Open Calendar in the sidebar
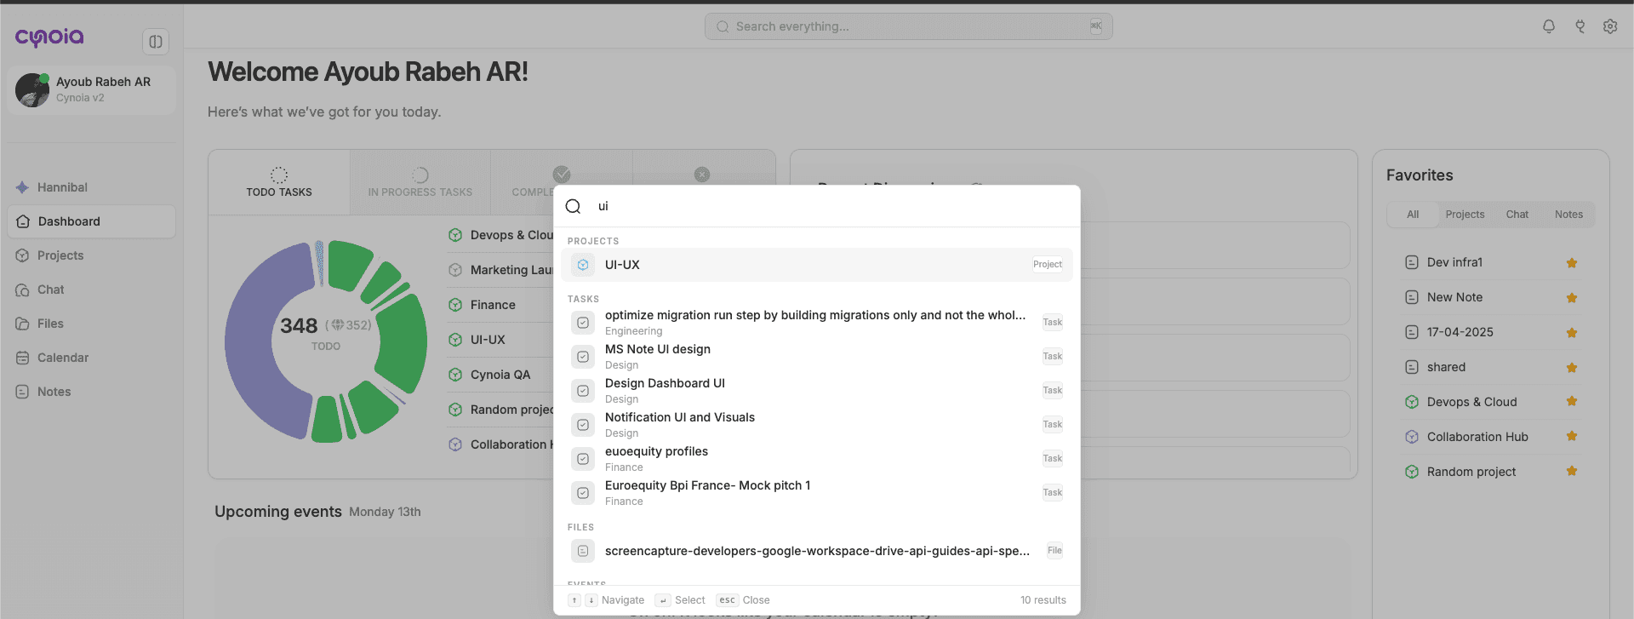This screenshot has width=1634, height=619. click(92, 358)
